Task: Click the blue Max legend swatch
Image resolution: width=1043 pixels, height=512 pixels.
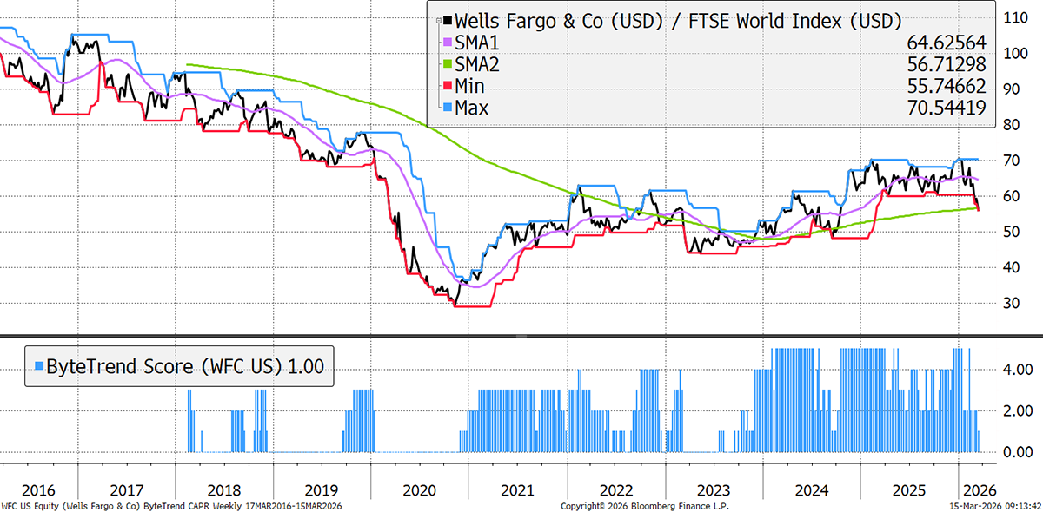Action: click(x=448, y=108)
